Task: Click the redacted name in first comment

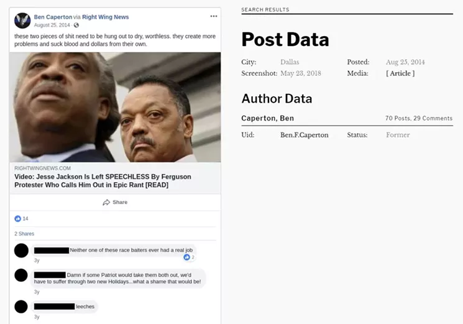Action: point(52,251)
